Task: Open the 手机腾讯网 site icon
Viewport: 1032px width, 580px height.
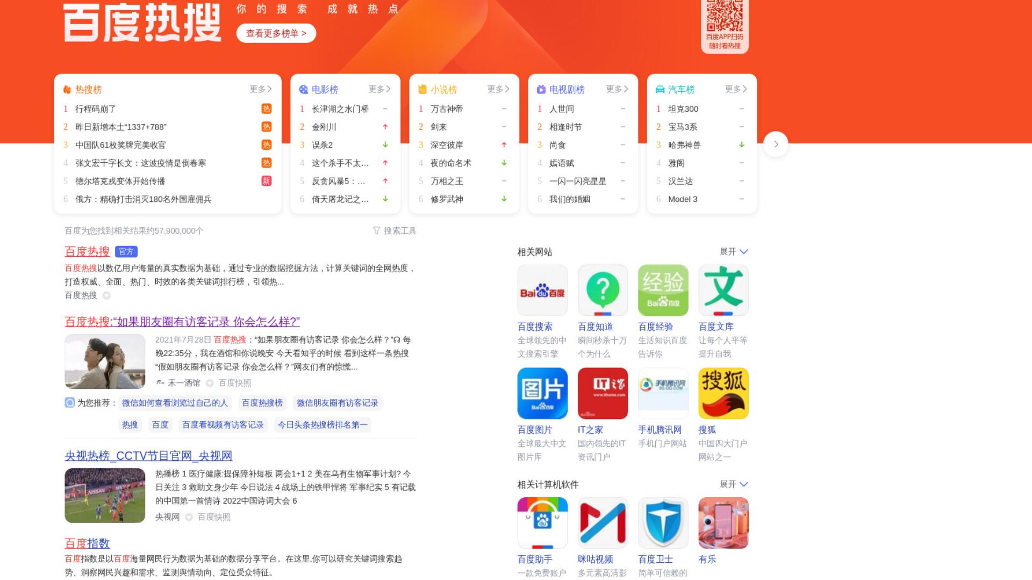Action: click(663, 393)
